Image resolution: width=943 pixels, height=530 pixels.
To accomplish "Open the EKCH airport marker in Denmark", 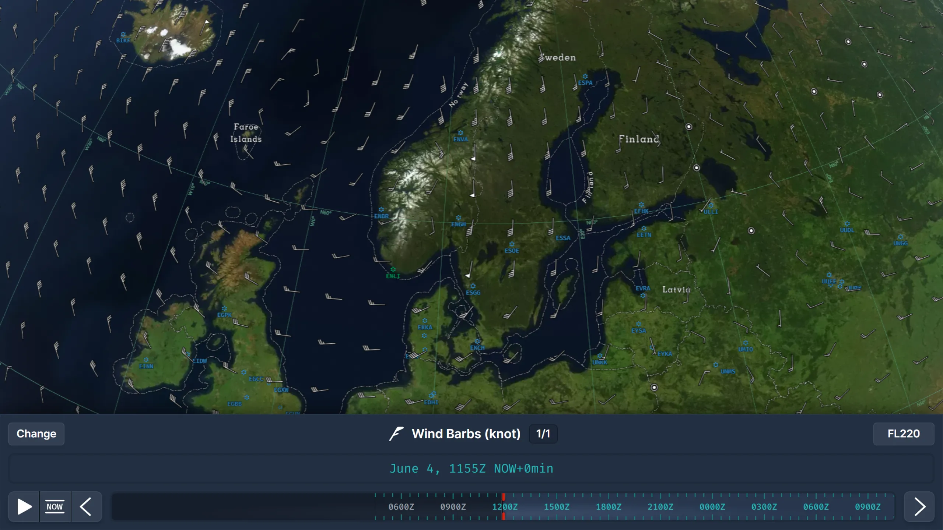I will point(478,341).
